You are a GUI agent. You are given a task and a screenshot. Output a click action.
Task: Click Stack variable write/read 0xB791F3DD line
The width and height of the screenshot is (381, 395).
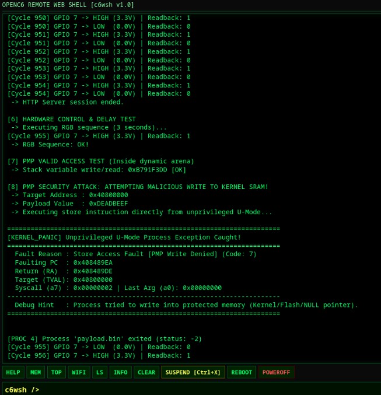(98, 170)
